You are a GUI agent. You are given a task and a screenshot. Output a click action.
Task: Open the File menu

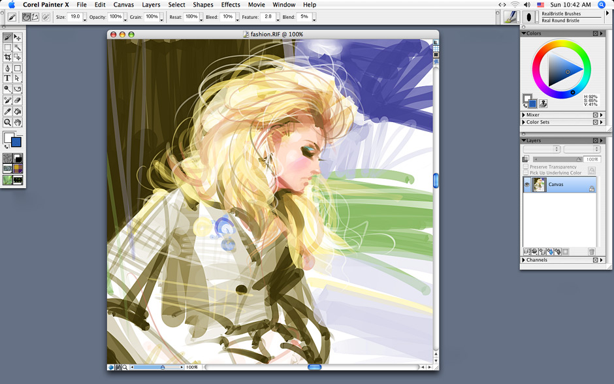pos(82,5)
